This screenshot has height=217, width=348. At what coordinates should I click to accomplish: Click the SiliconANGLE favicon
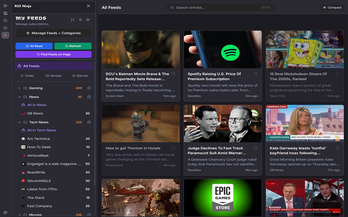coord(23,181)
